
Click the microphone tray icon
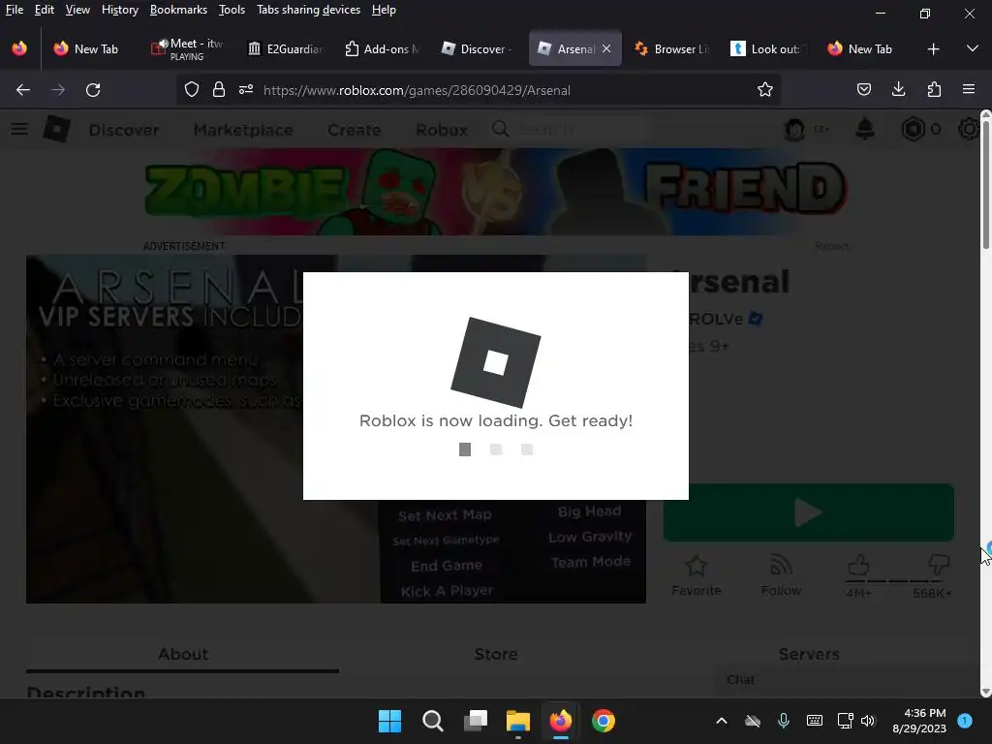coord(783,721)
